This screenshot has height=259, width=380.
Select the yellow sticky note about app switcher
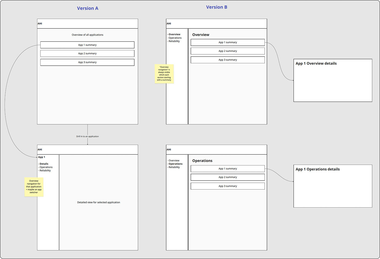click(34, 187)
